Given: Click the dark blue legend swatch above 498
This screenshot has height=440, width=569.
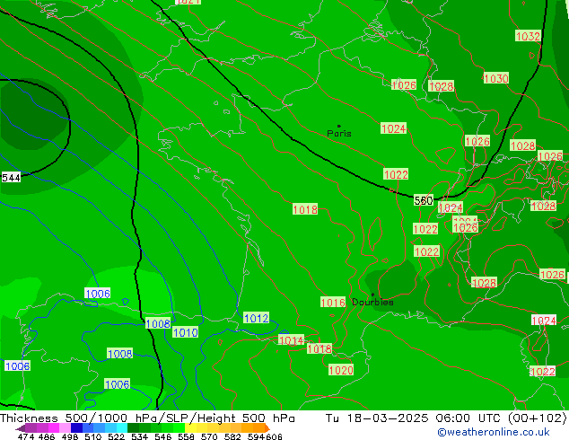Looking at the screenshot, I should 76,427.
